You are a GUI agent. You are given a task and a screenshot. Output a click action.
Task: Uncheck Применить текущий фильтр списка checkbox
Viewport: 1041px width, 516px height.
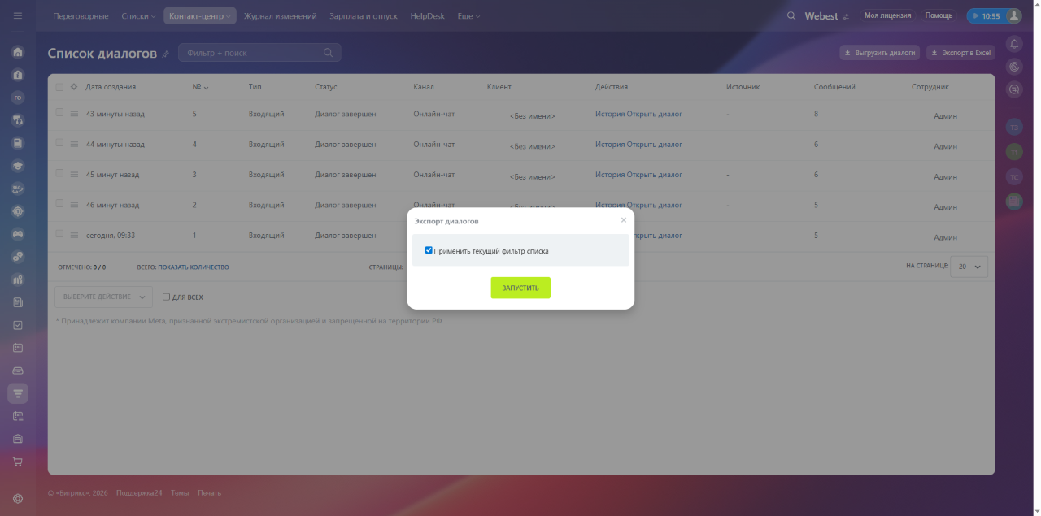(429, 250)
